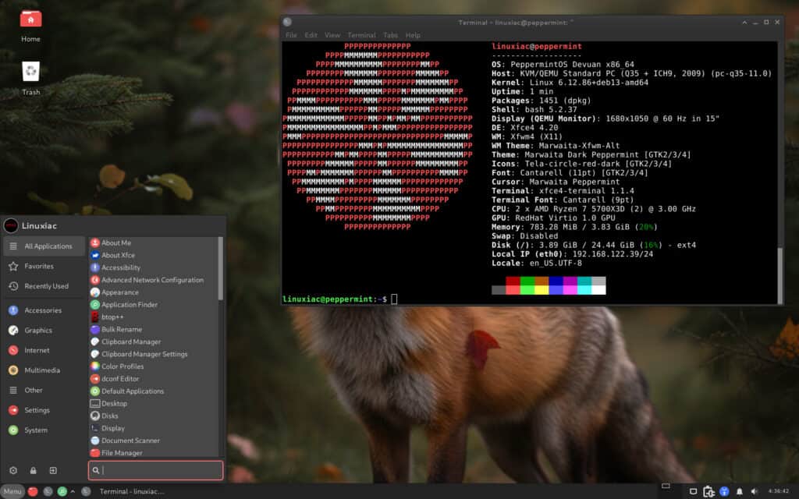Click the Terminal window vertical scrollbar

779,275
